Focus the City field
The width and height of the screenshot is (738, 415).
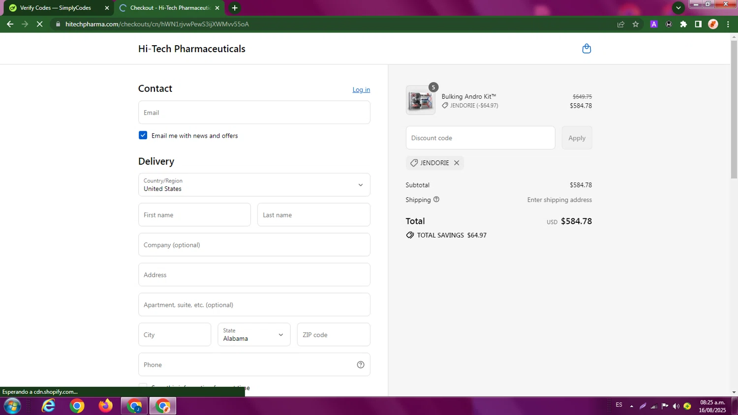(175, 335)
